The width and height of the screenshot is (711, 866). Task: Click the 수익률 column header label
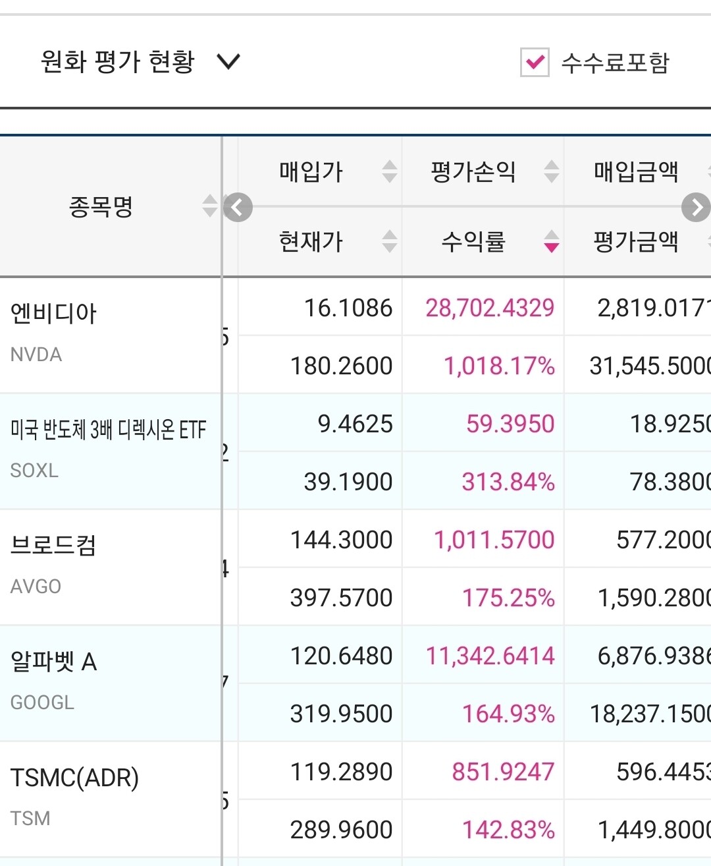tap(473, 241)
